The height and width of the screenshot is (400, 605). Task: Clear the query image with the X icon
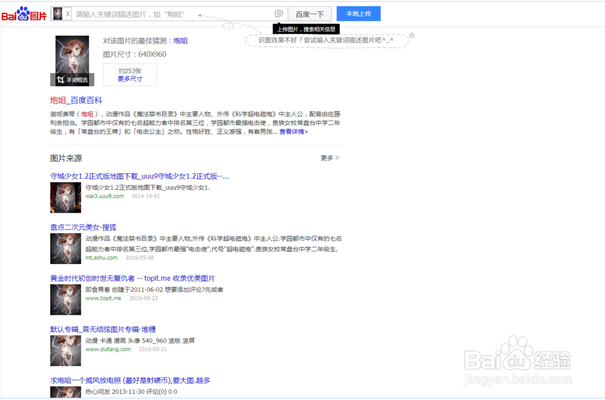(x=67, y=13)
